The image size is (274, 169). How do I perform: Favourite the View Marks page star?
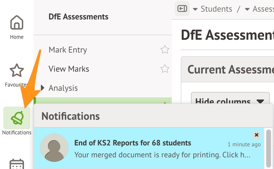coord(165,69)
